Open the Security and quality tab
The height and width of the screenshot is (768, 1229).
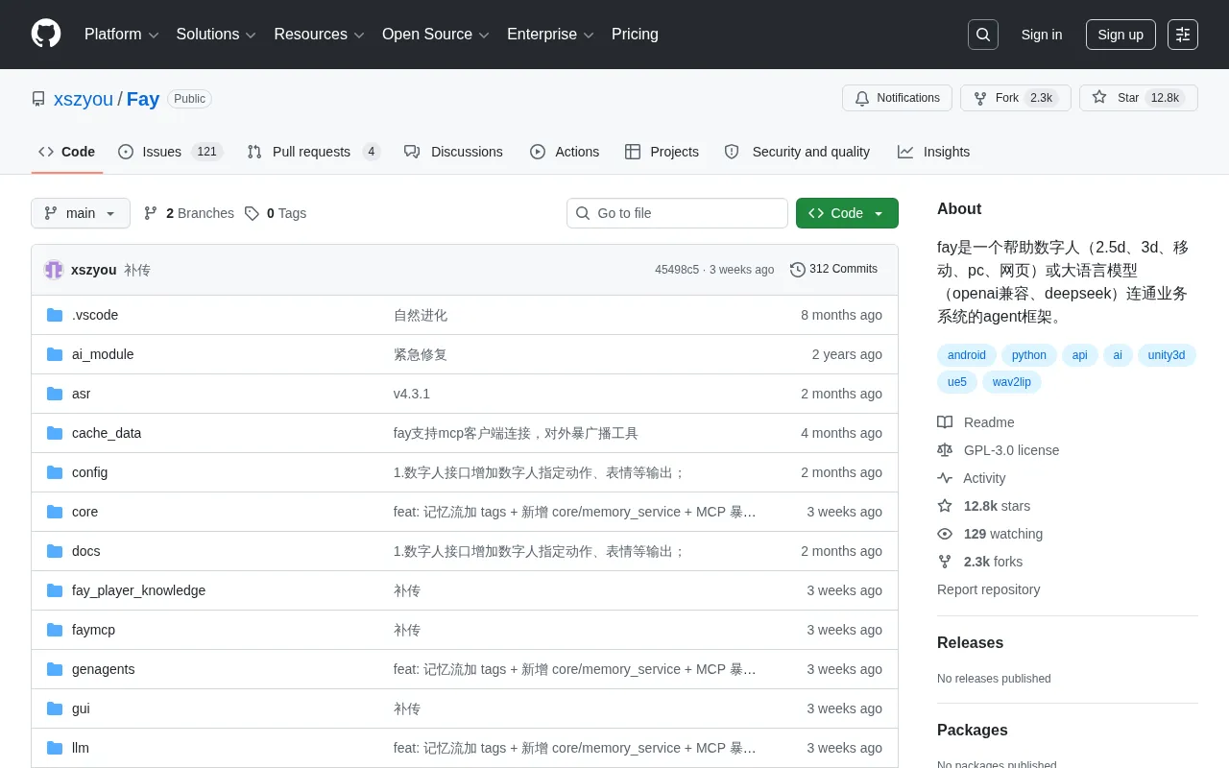click(x=797, y=152)
